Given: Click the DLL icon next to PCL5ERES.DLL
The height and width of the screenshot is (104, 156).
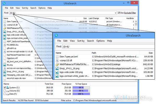Looking at the screenshot, I should click(5, 45).
